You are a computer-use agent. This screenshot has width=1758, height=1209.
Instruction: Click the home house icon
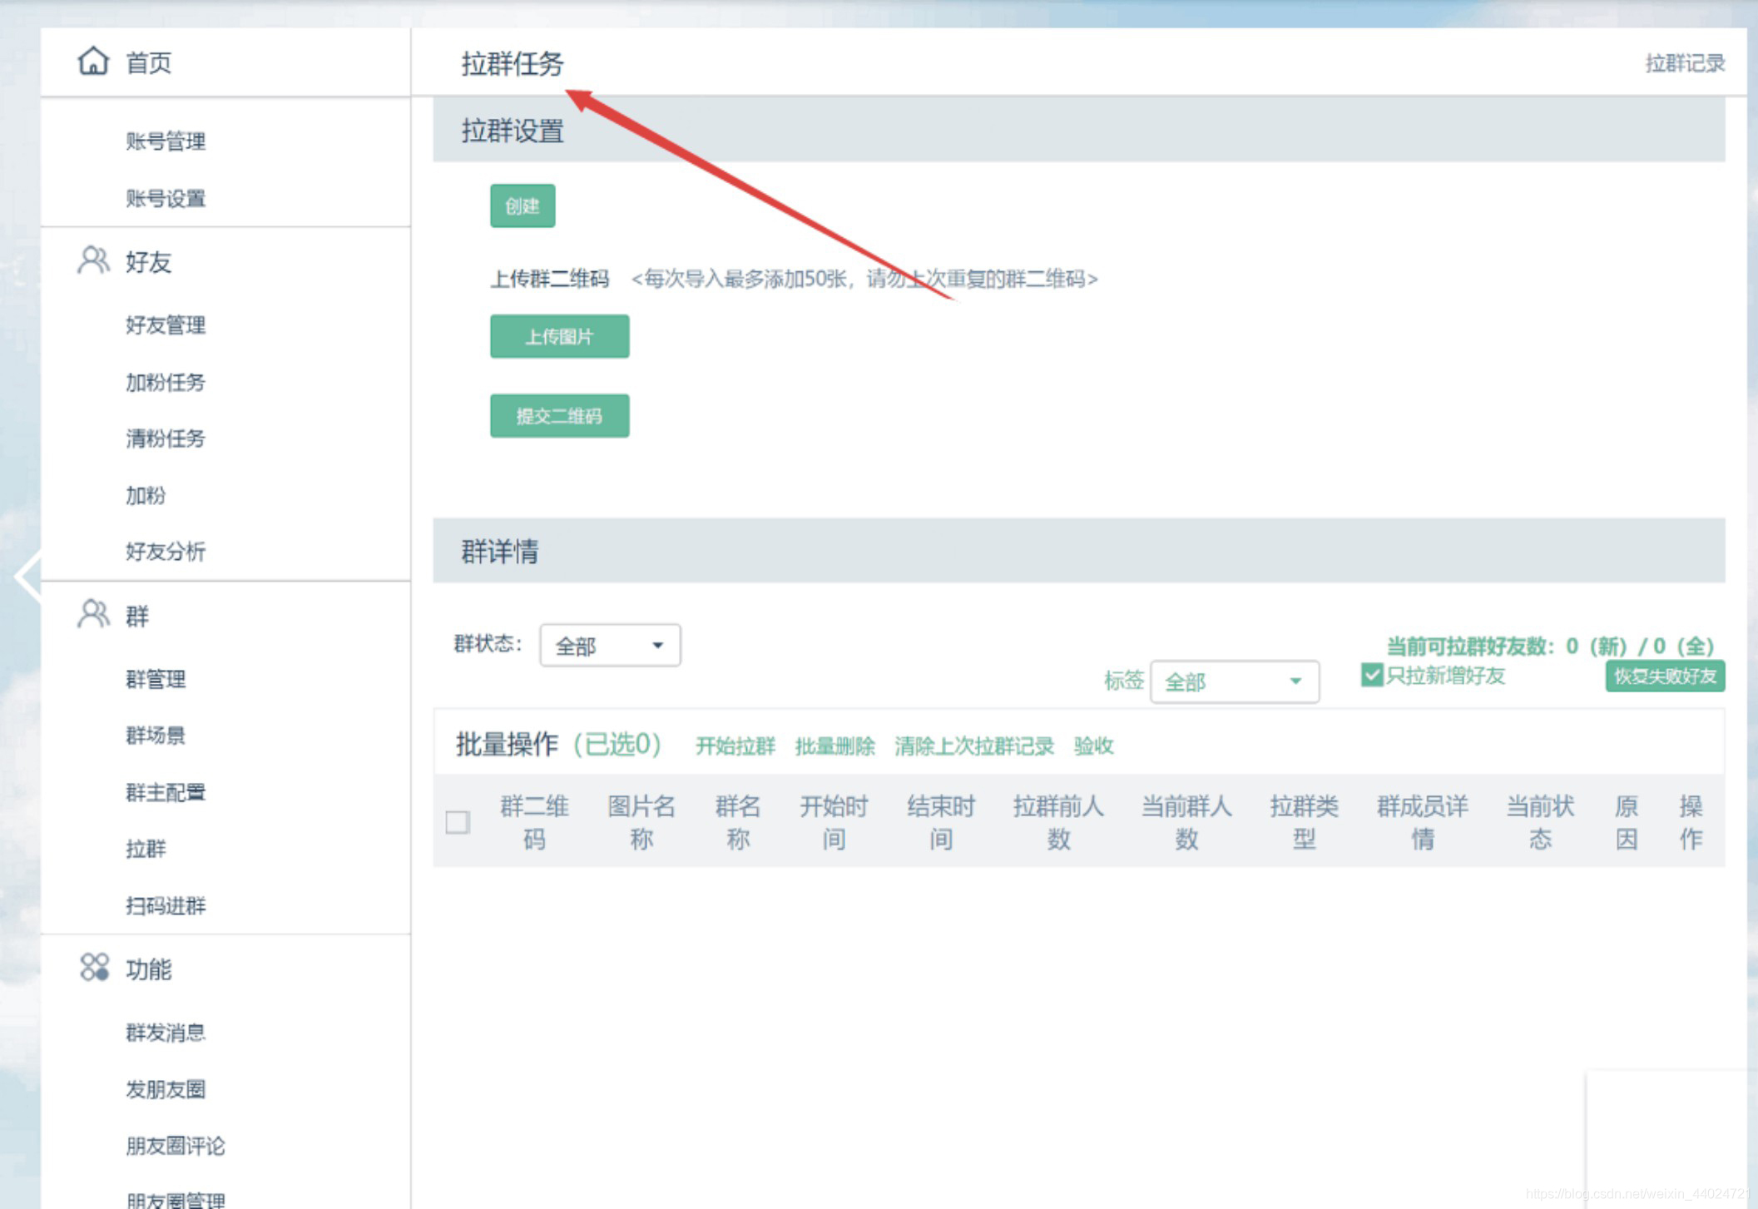click(x=93, y=62)
